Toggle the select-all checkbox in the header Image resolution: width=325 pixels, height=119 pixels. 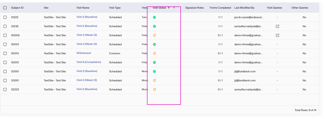coord(5,8)
